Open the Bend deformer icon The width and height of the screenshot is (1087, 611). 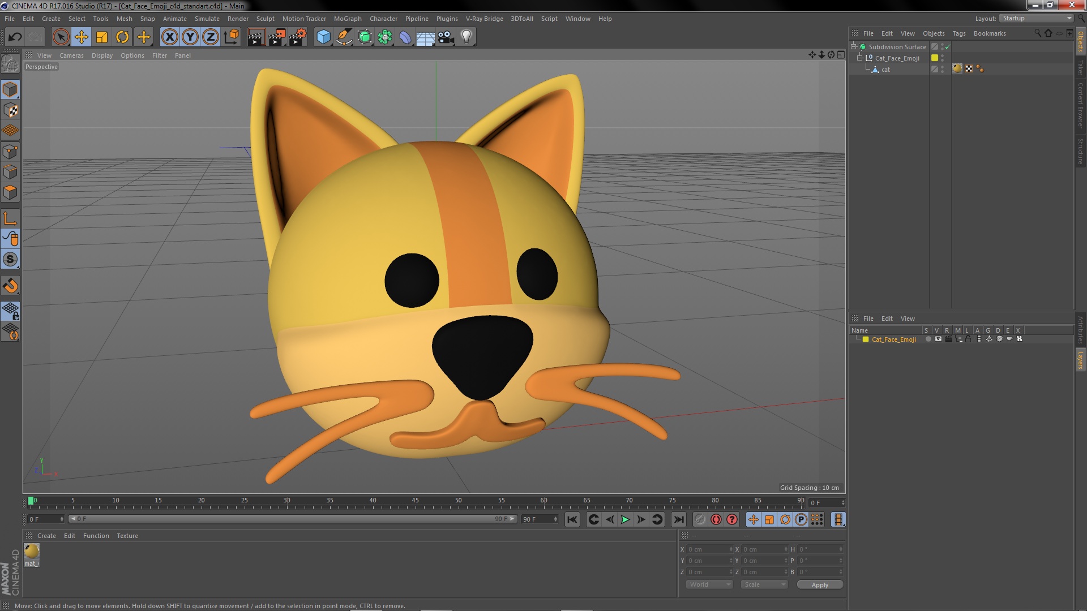tap(405, 37)
